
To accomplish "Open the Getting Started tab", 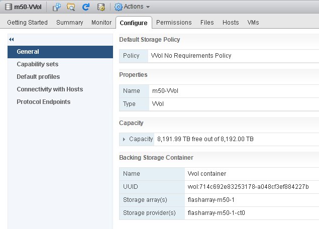I will [x=28, y=23].
